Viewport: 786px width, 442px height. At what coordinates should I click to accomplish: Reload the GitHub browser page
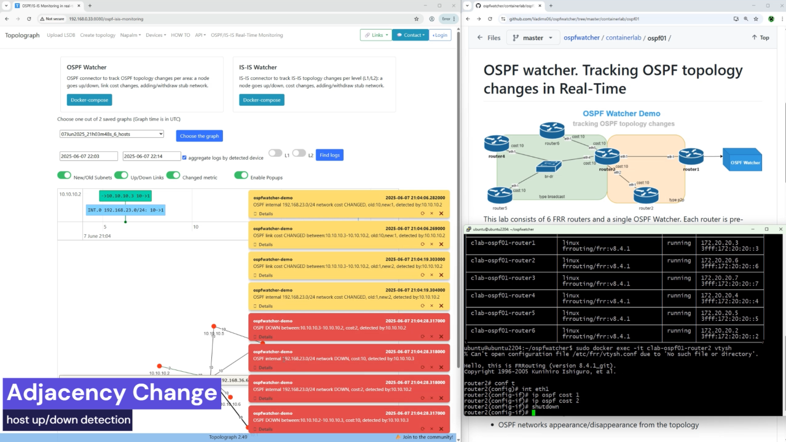pos(490,19)
